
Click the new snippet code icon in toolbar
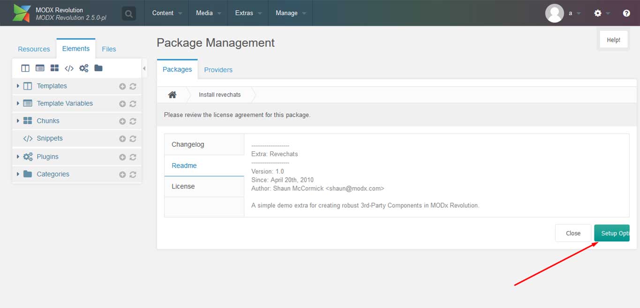click(x=69, y=68)
